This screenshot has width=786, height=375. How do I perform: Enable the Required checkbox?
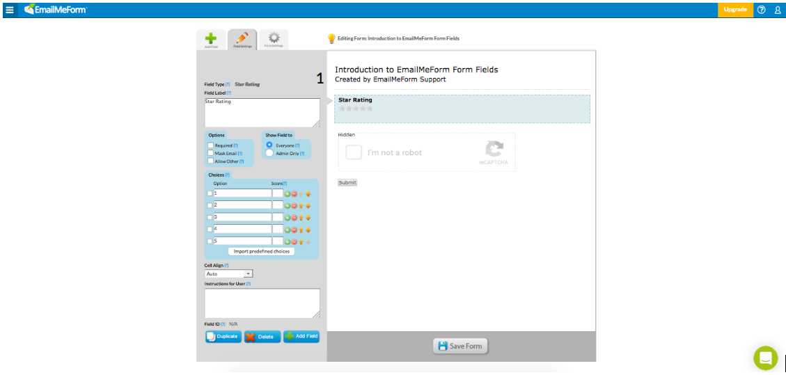[210, 145]
